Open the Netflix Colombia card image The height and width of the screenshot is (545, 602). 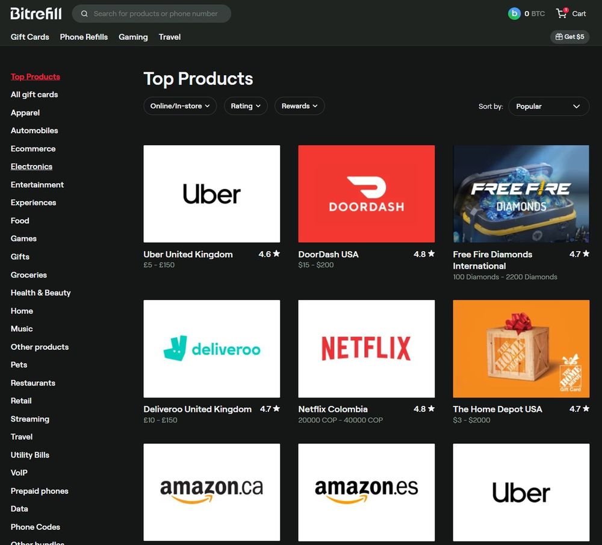(366, 349)
